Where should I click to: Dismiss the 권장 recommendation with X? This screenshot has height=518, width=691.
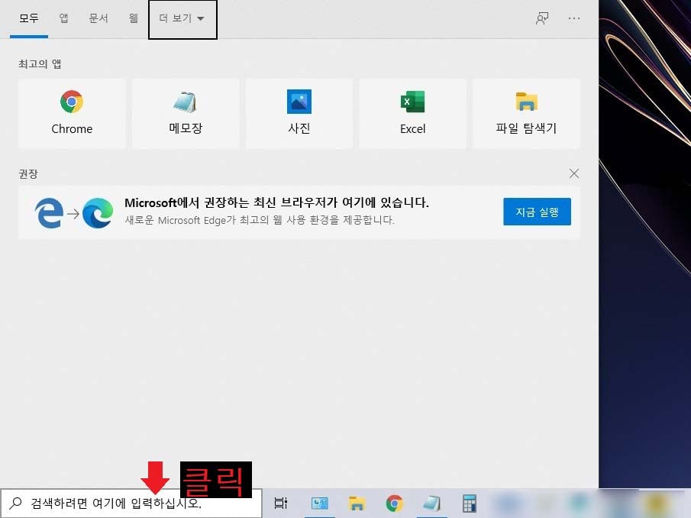pos(573,173)
